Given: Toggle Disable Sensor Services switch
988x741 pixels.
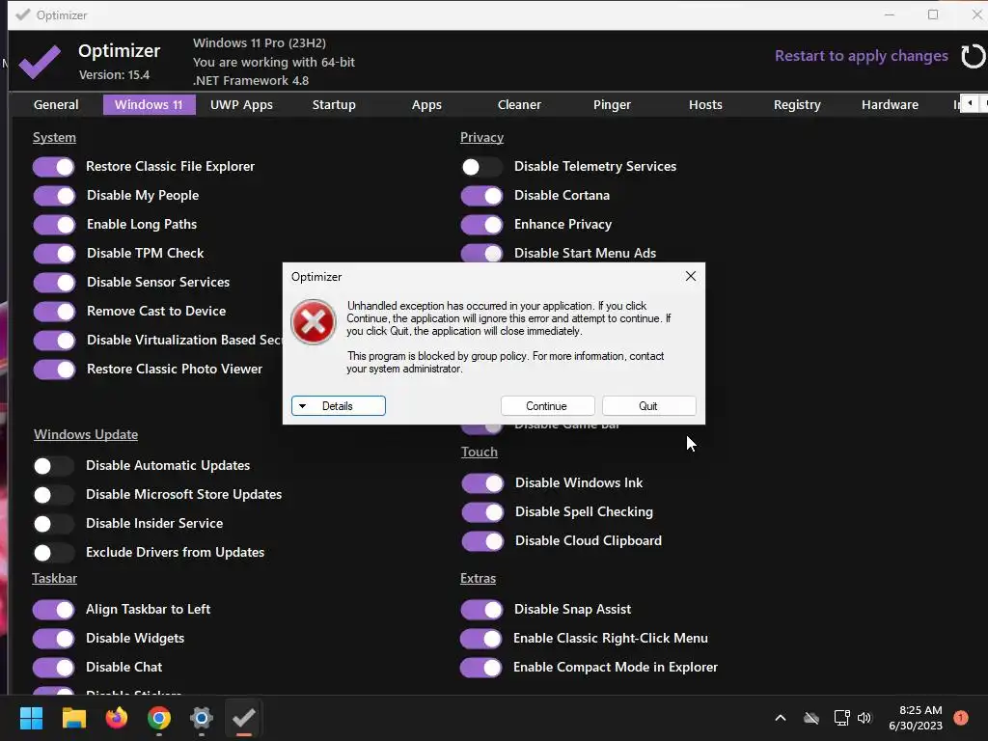Looking at the screenshot, I should [x=54, y=283].
